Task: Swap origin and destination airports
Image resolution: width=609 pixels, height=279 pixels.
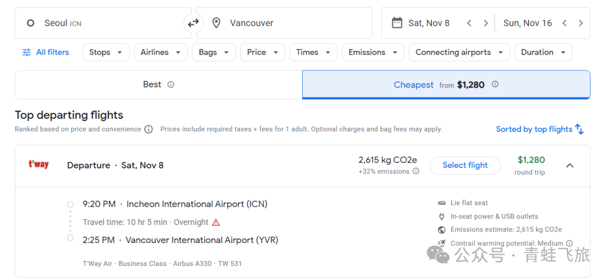Action: (193, 23)
